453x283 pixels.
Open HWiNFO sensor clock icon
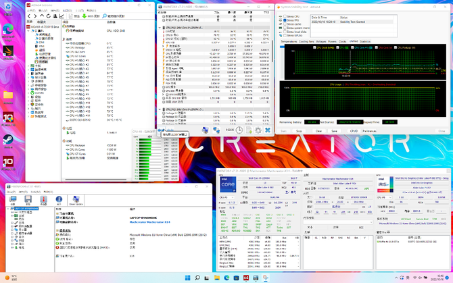click(x=239, y=130)
